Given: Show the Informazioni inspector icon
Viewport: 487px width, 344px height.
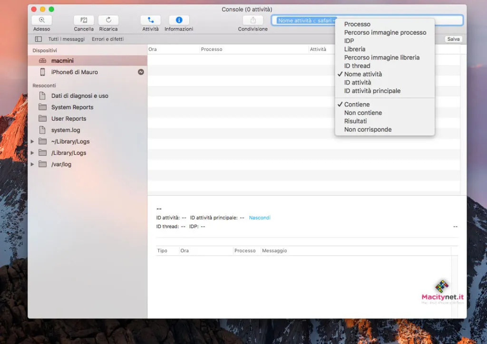Looking at the screenshot, I should [179, 20].
